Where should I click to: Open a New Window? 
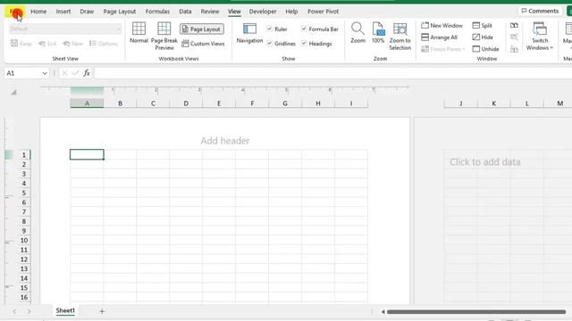[442, 26]
